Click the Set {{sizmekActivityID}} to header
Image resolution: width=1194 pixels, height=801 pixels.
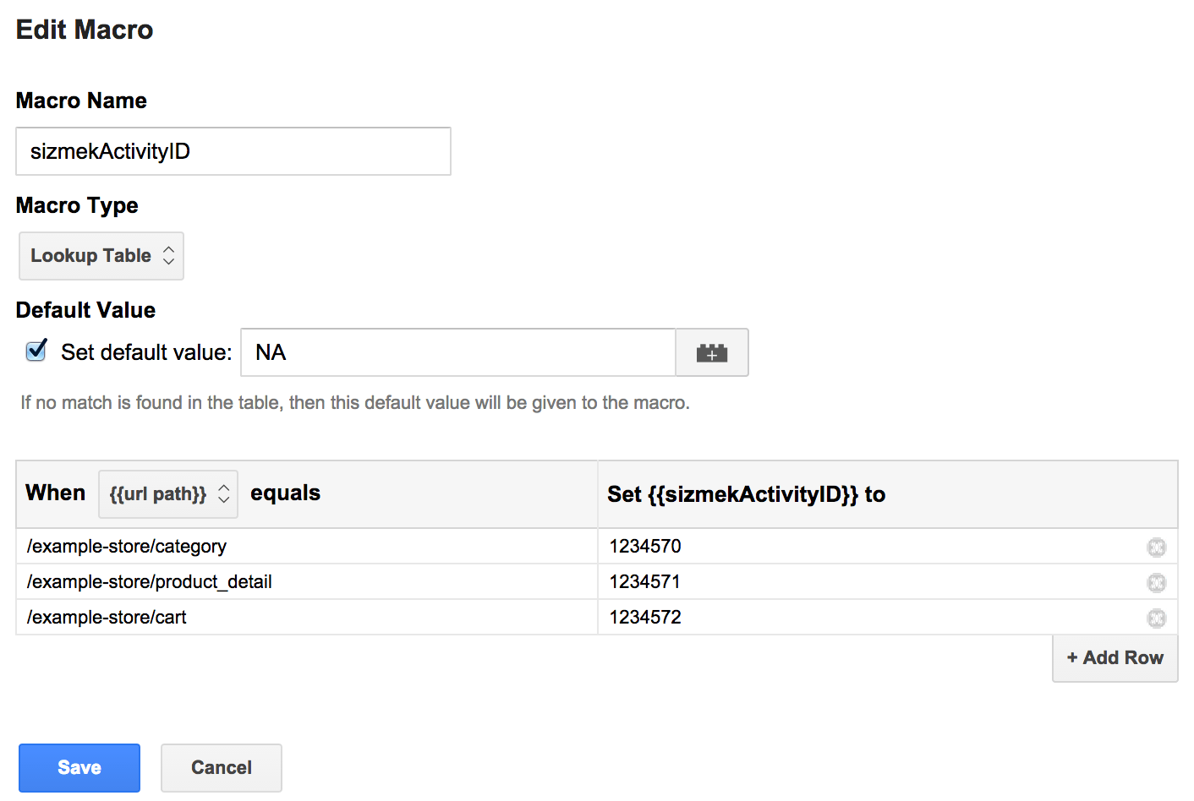[746, 494]
